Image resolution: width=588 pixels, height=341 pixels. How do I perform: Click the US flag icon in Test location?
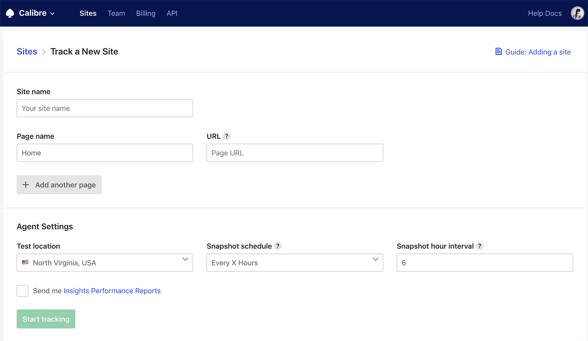(x=25, y=263)
